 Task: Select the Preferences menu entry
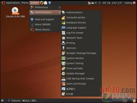point(45,7)
